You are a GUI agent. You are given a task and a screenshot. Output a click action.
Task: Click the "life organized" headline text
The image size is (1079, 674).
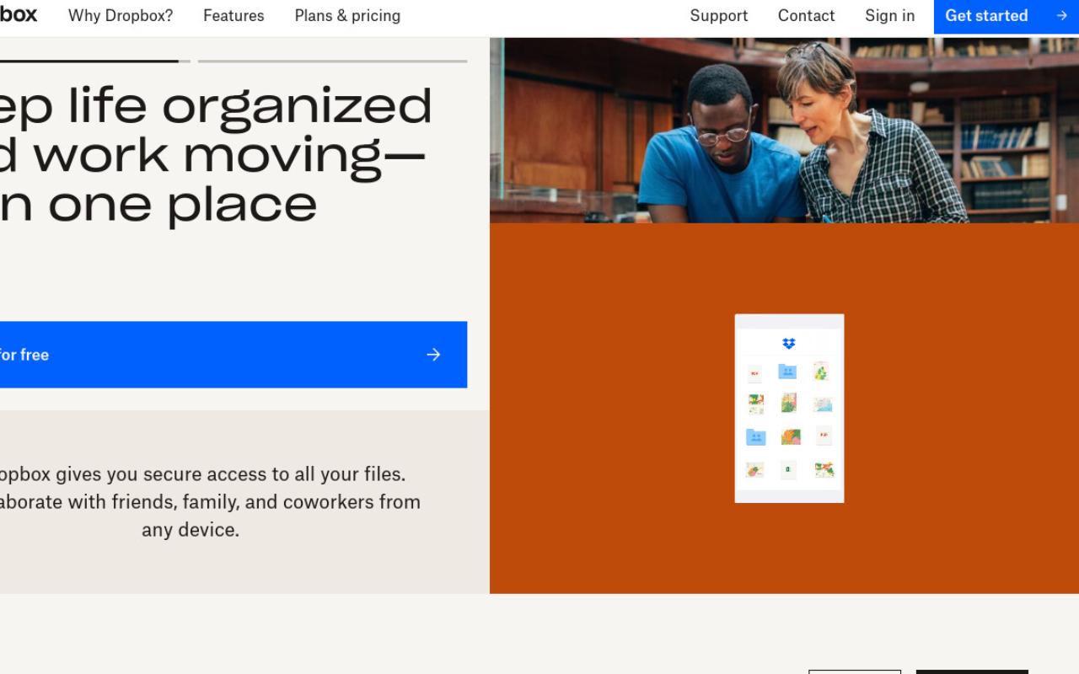(x=216, y=156)
